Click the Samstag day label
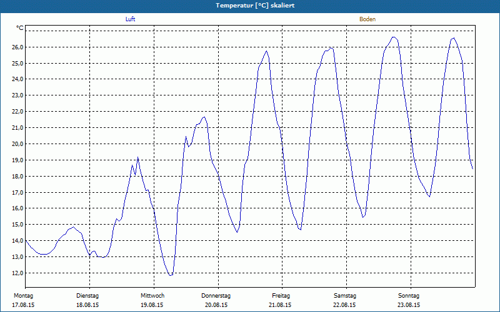 point(345,296)
